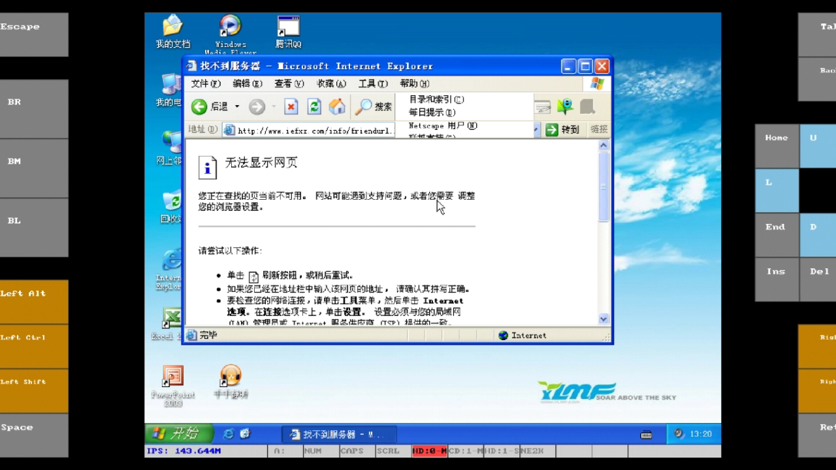Click the 搜索 search magnifier button
The width and height of the screenshot is (836, 470).
pyautogui.click(x=374, y=107)
